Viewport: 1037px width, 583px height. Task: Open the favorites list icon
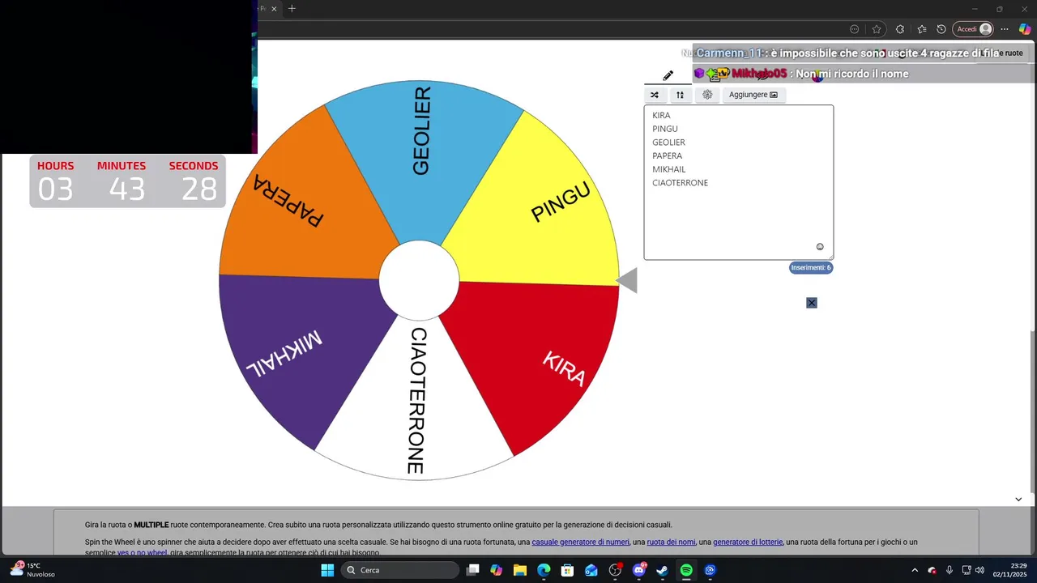click(921, 29)
